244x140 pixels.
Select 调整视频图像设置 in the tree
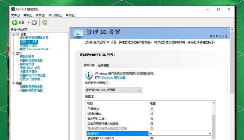31,90
